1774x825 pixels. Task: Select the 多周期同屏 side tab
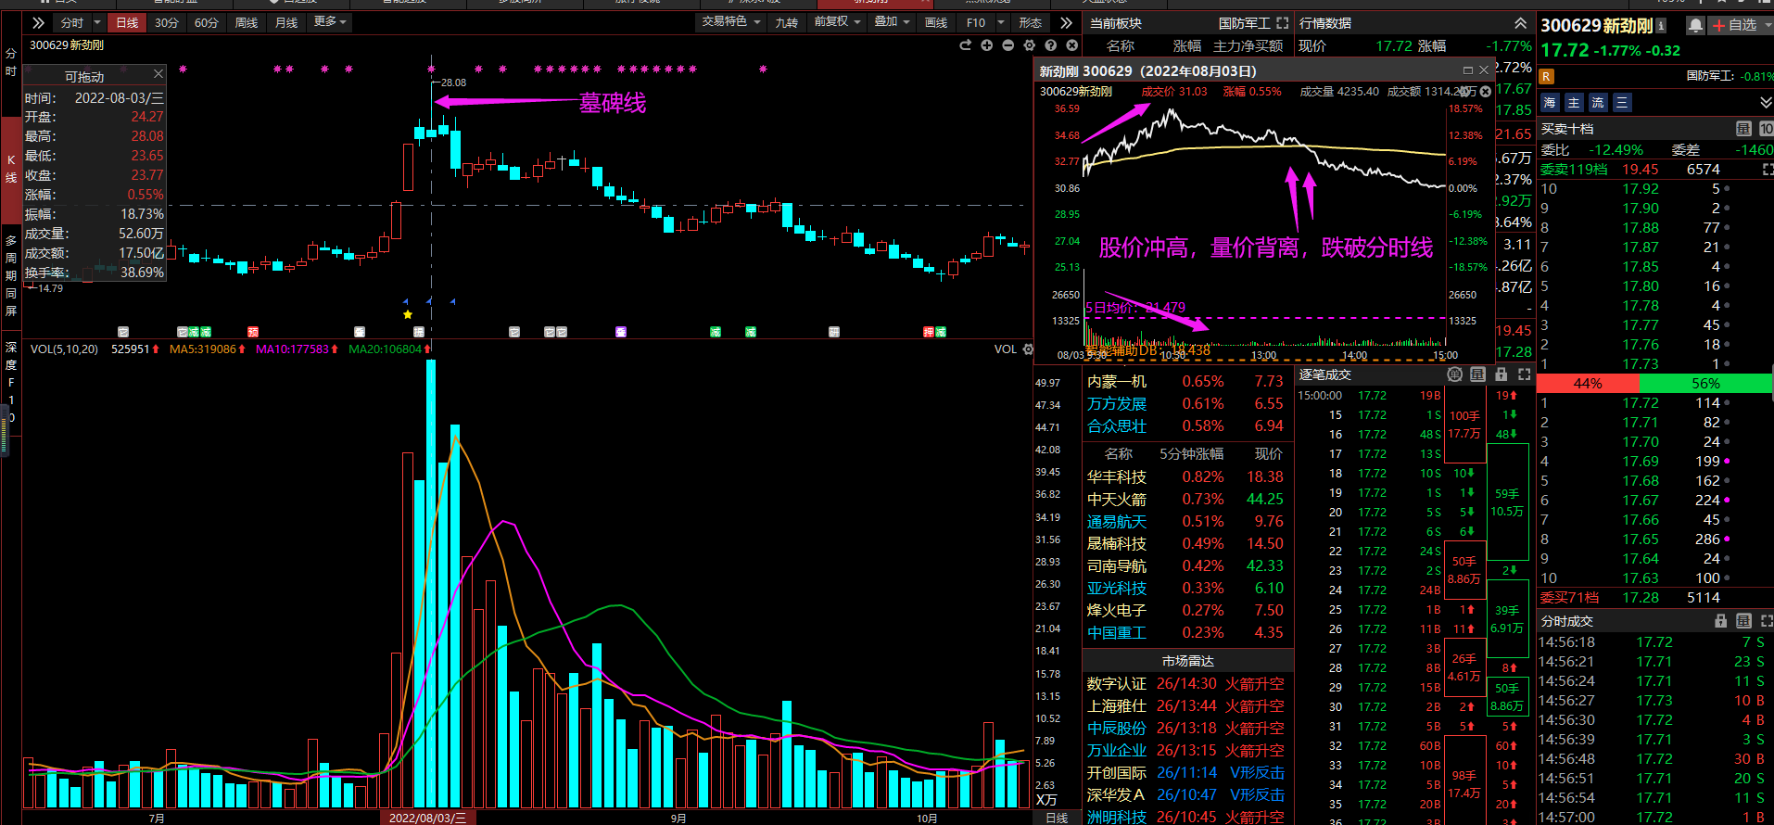pos(11,275)
